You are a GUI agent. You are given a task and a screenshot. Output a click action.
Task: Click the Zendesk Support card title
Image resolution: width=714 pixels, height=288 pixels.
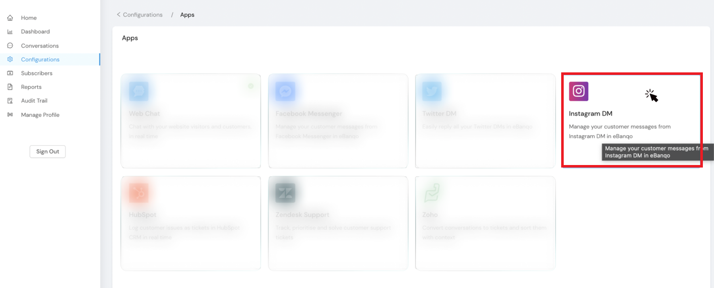302,215
